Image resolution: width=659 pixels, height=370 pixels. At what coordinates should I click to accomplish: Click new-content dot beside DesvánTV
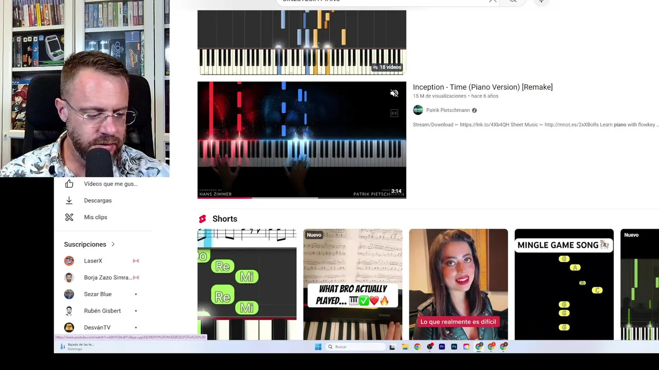pos(136,327)
